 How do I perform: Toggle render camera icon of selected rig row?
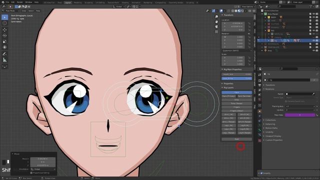[317, 40]
